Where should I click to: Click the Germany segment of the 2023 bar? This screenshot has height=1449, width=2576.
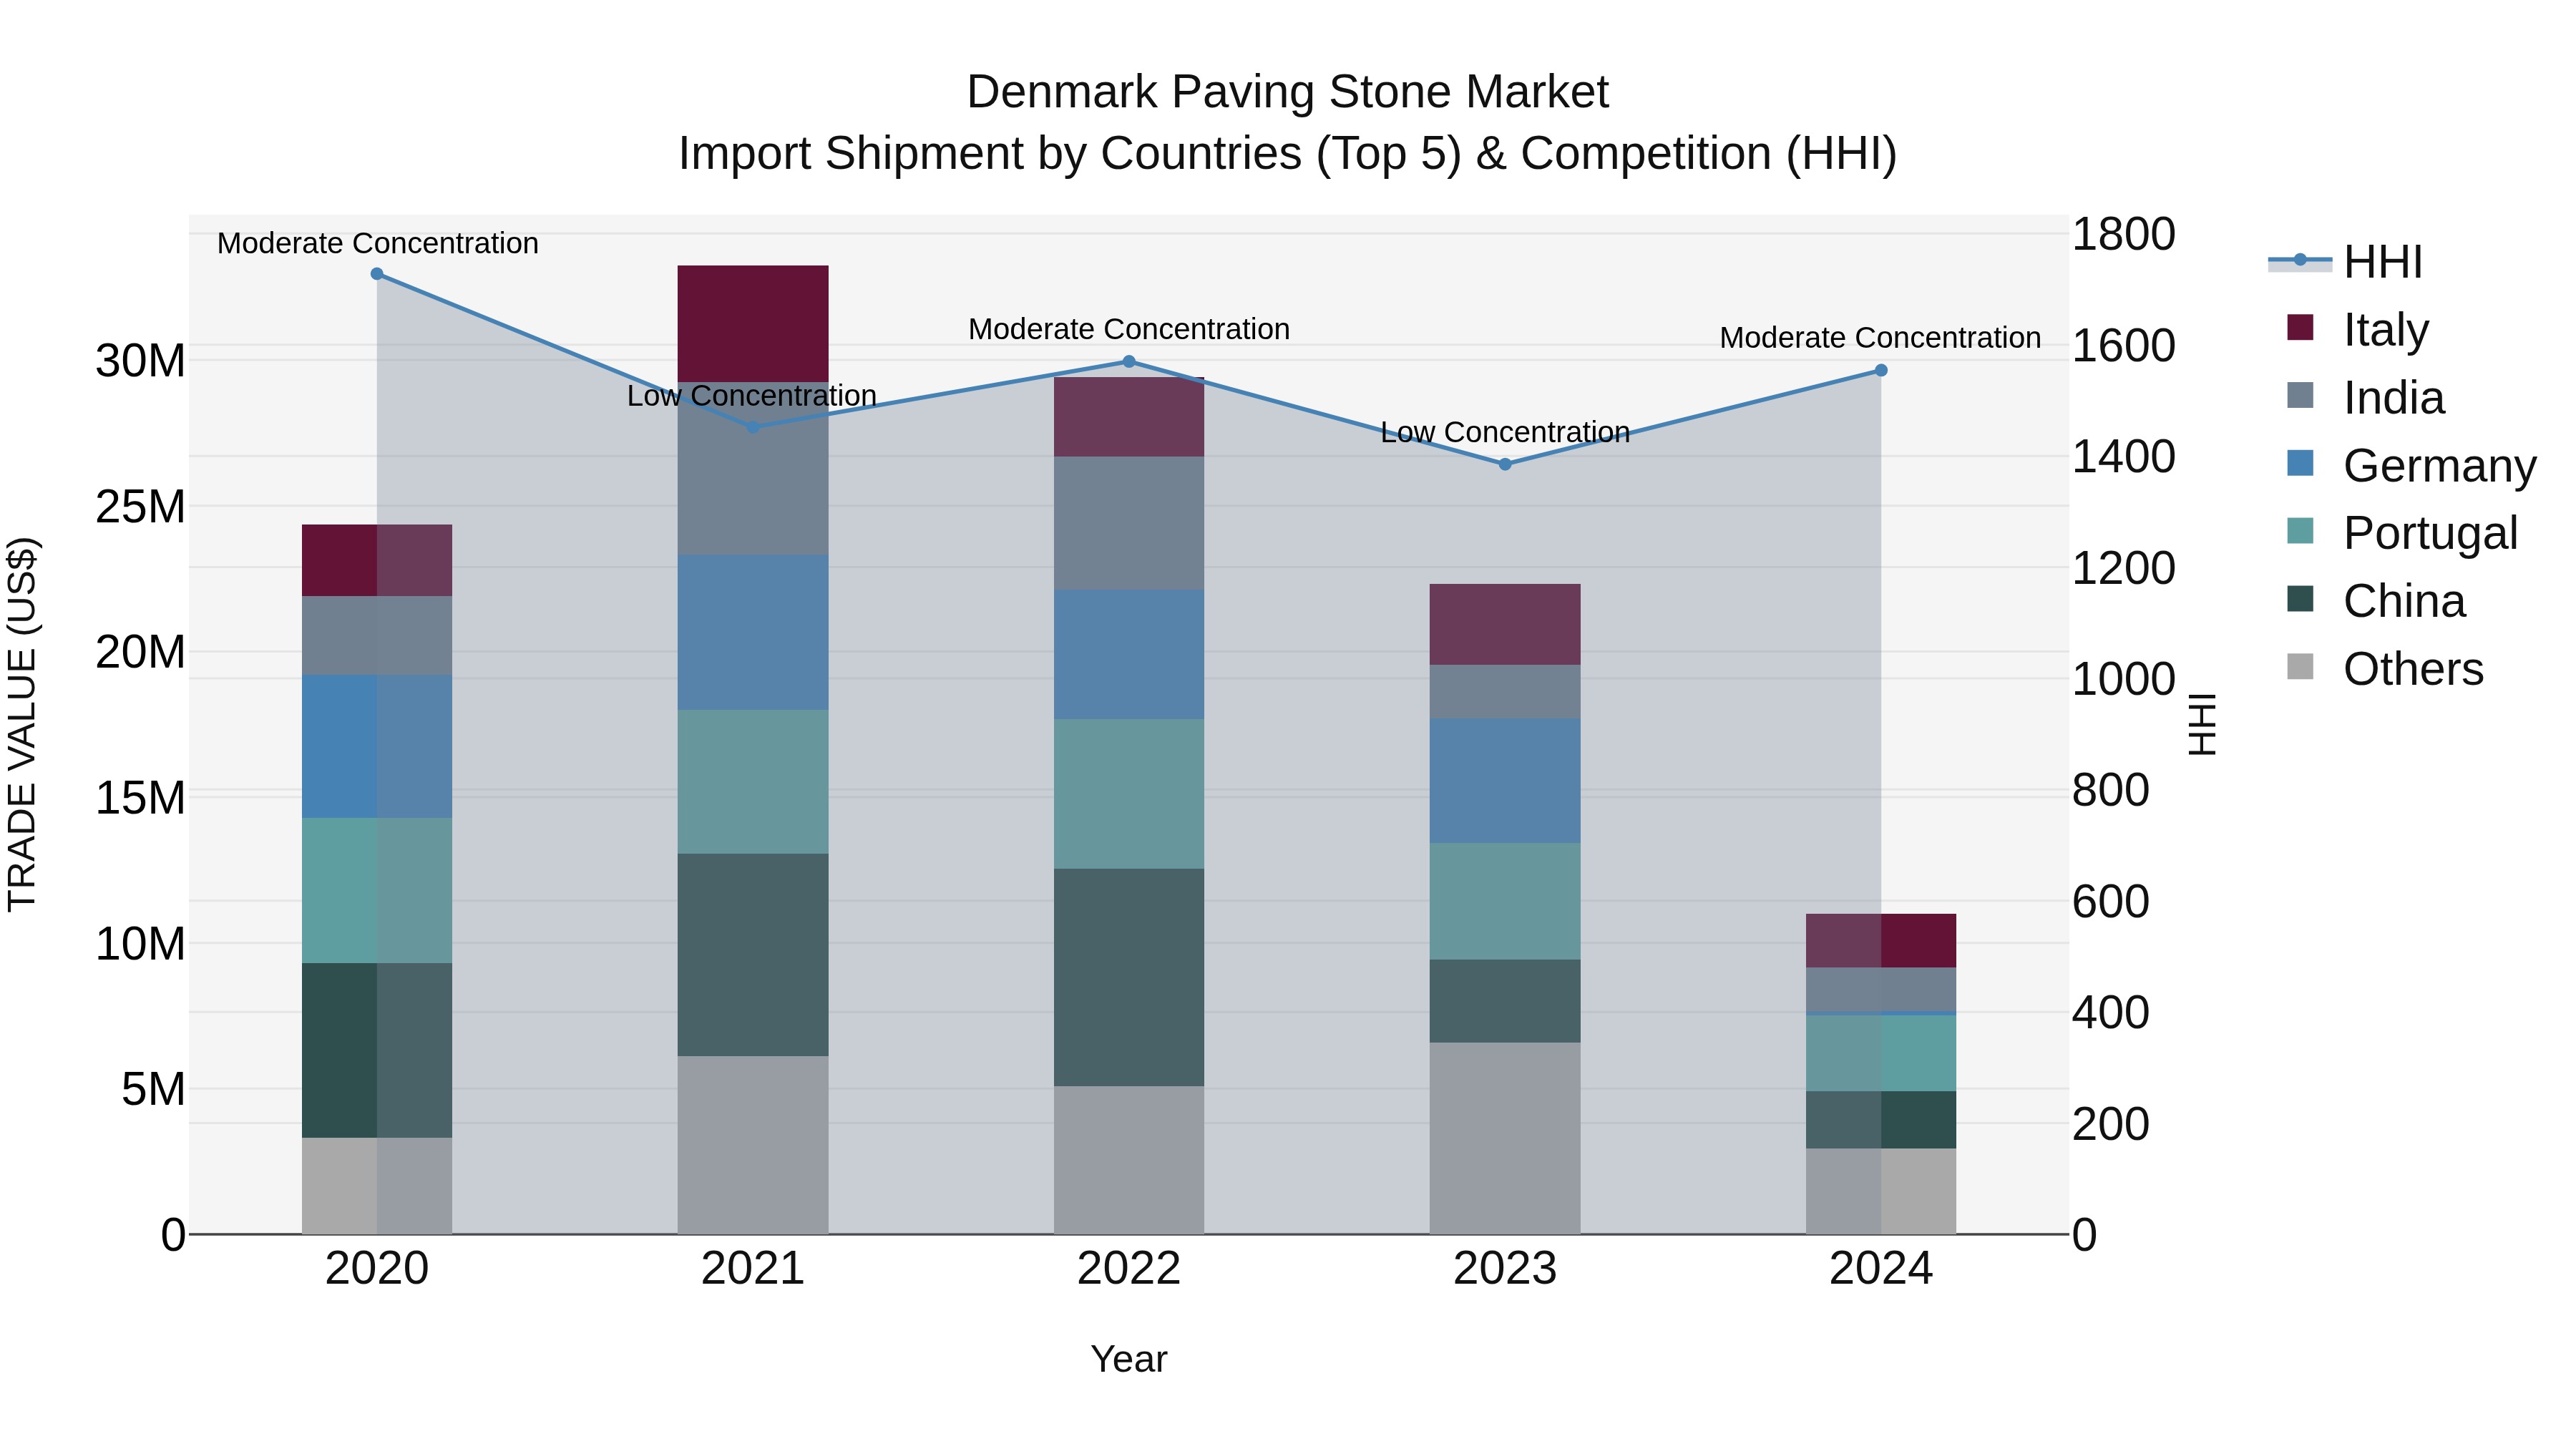[1505, 780]
